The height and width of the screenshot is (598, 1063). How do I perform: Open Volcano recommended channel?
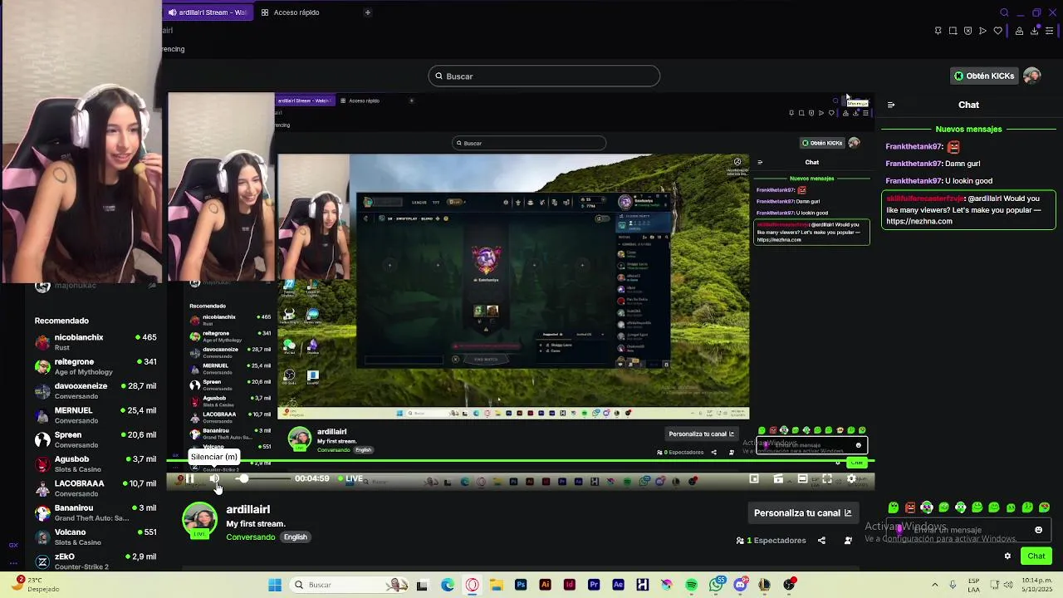coord(96,537)
